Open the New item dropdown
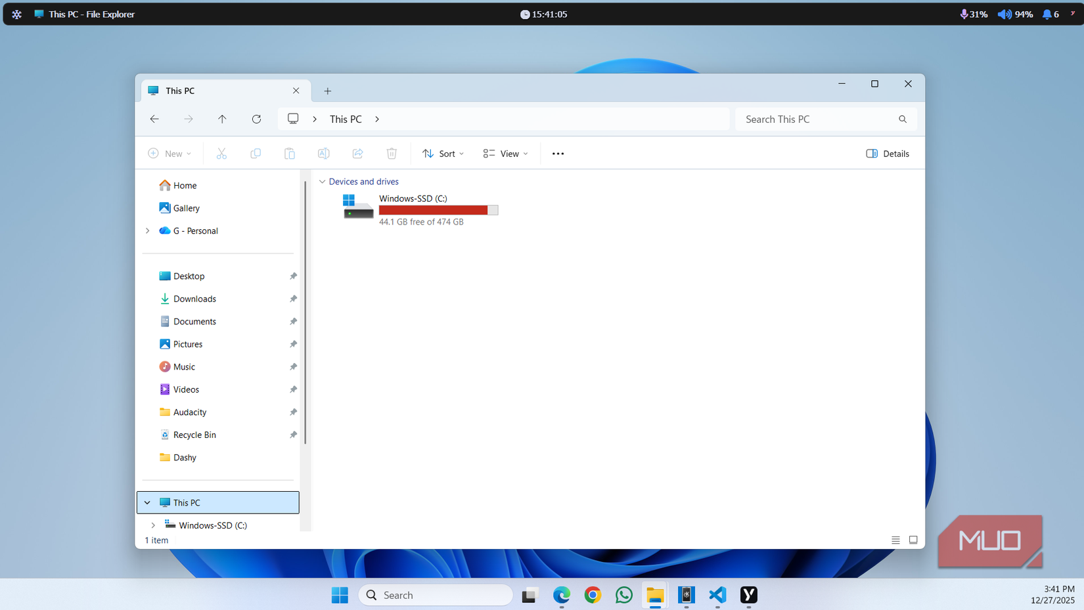Viewport: 1084px width, 610px height. [x=169, y=153]
